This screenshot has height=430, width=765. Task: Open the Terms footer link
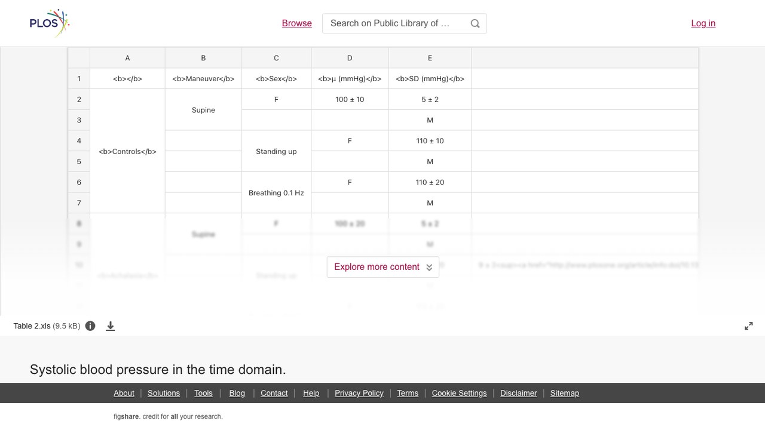pos(408,393)
